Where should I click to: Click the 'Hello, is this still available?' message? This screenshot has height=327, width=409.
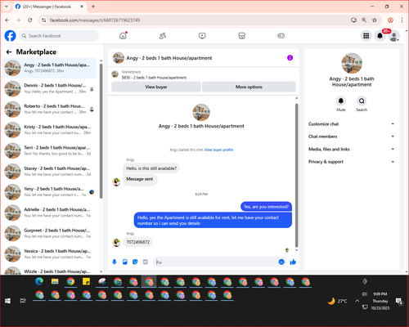[151, 168]
